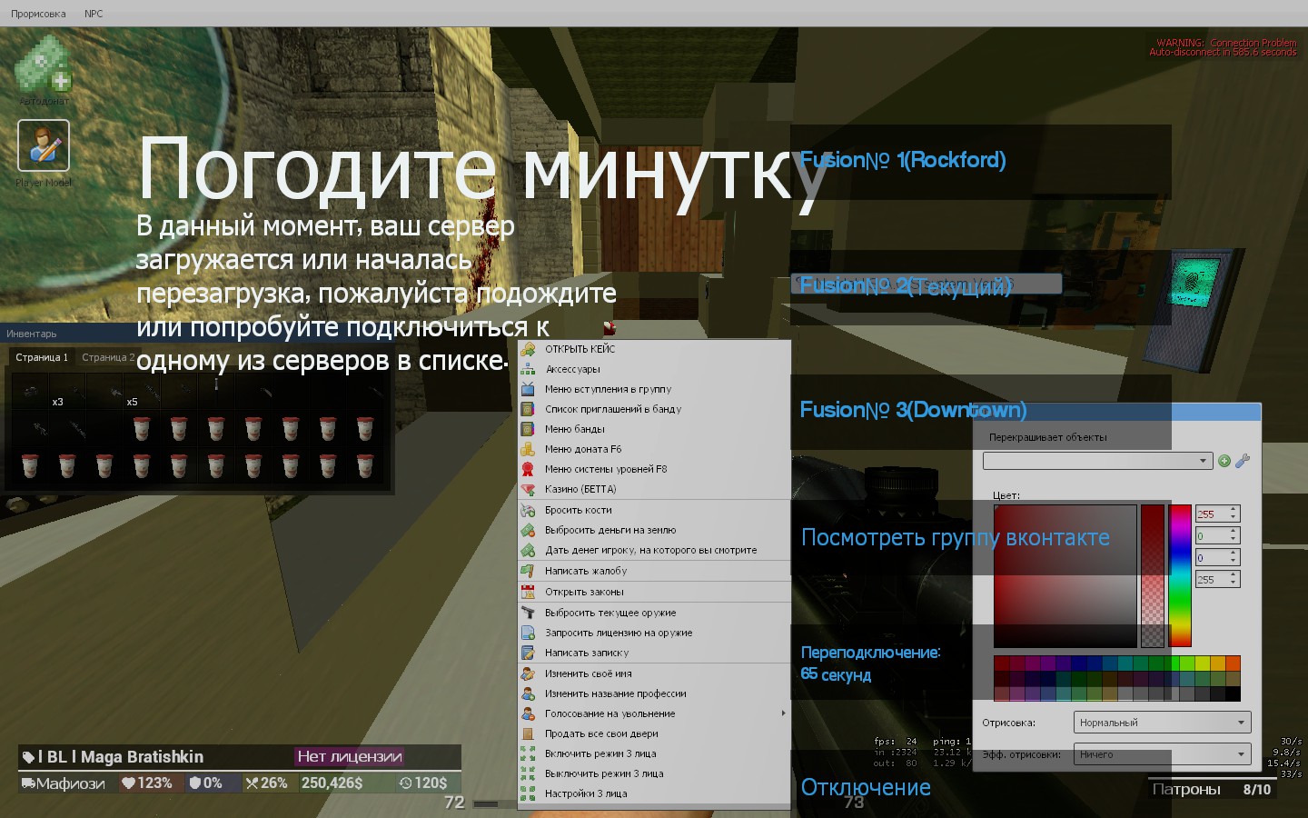
Task: Click inside the red saturation color square
Action: tap(1065, 576)
